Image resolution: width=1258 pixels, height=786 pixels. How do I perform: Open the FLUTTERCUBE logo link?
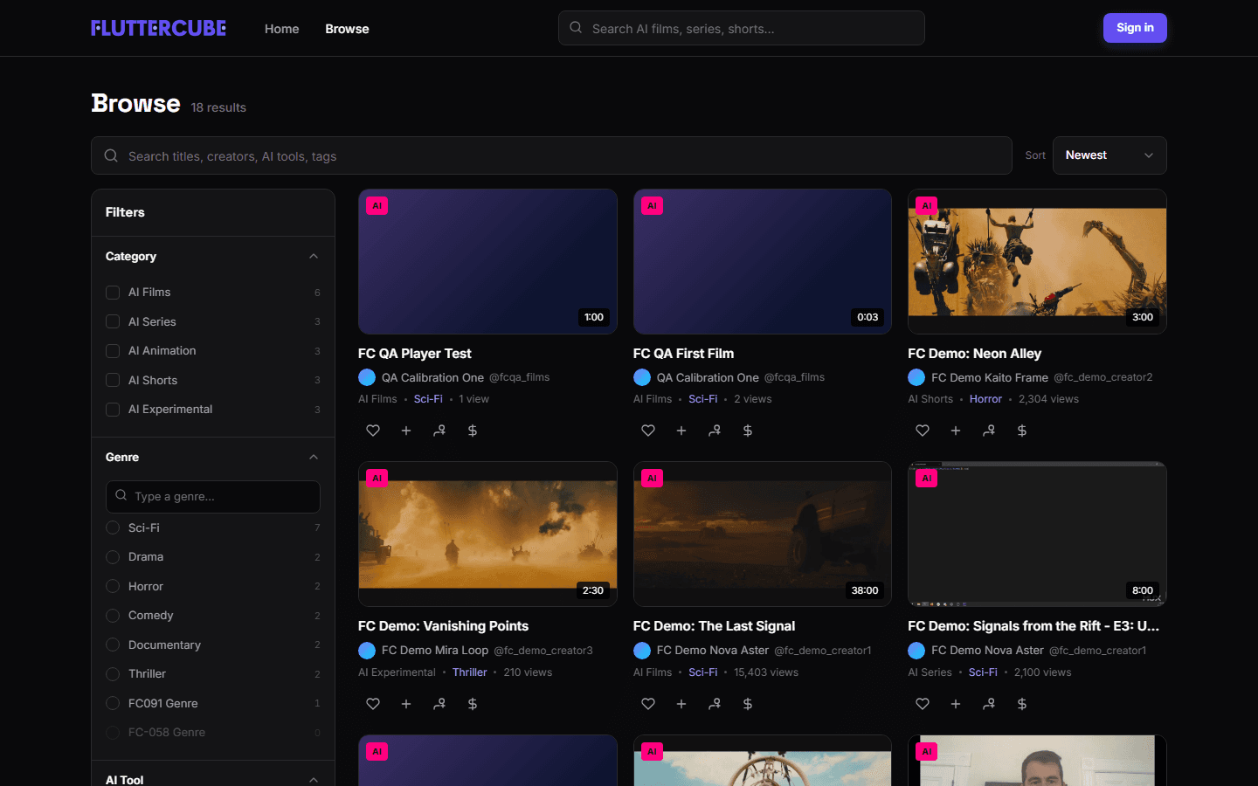[158, 28]
